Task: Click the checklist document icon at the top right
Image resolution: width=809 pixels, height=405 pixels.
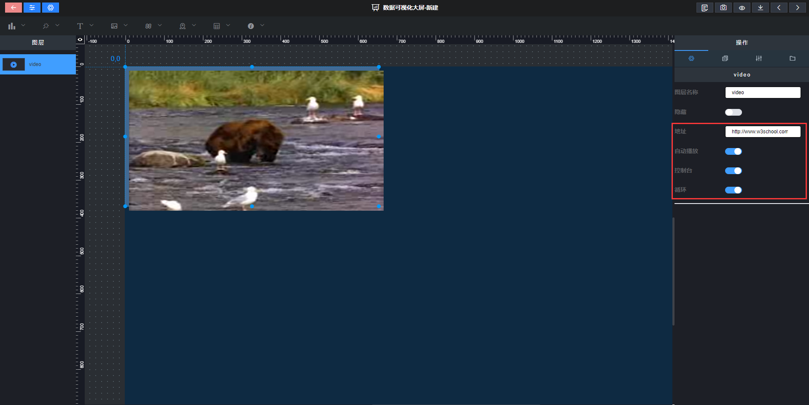Action: (705, 8)
